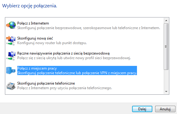This screenshot has height=114, width=177.
Task: Click the vertical scrollbar thumb
Action: 166,47
